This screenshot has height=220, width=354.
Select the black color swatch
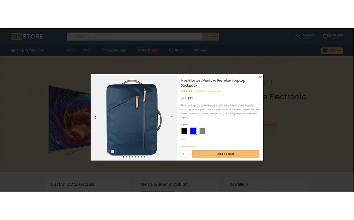pos(184,131)
